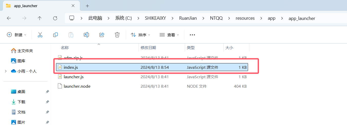Screen dimensions: 347x125
Task: Open the 查看 (View) dropdown
Action: pyautogui.click(x=169, y=35)
